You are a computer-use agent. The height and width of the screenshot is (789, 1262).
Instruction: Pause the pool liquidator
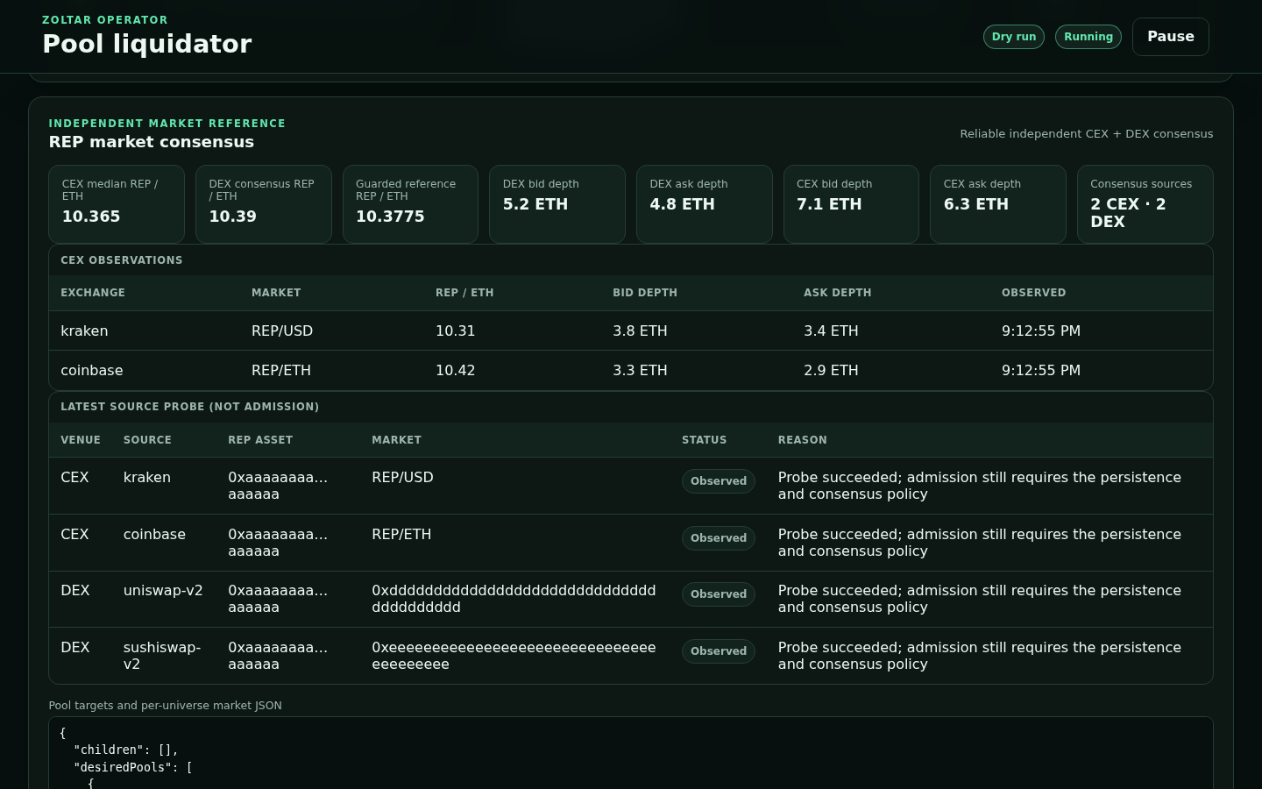click(x=1170, y=37)
